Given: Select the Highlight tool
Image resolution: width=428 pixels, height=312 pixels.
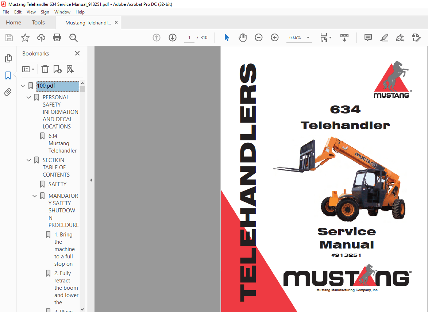Looking at the screenshot, I should click(x=384, y=38).
